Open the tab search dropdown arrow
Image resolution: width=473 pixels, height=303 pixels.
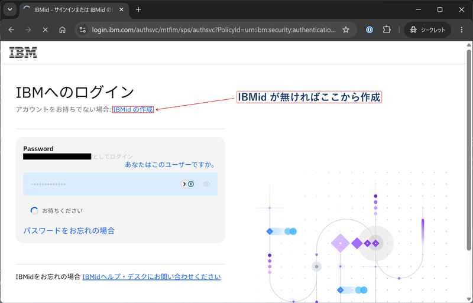coord(9,9)
